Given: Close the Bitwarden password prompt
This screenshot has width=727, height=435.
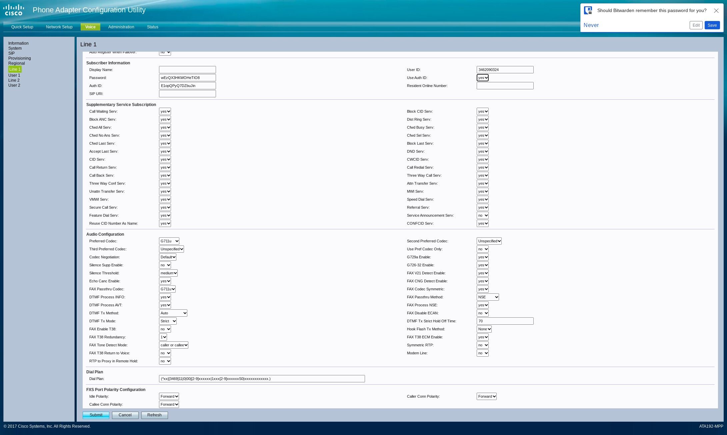Looking at the screenshot, I should tap(716, 10).
